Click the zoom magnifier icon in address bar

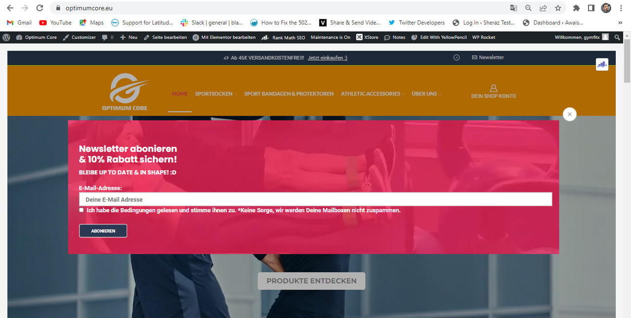[x=528, y=8]
